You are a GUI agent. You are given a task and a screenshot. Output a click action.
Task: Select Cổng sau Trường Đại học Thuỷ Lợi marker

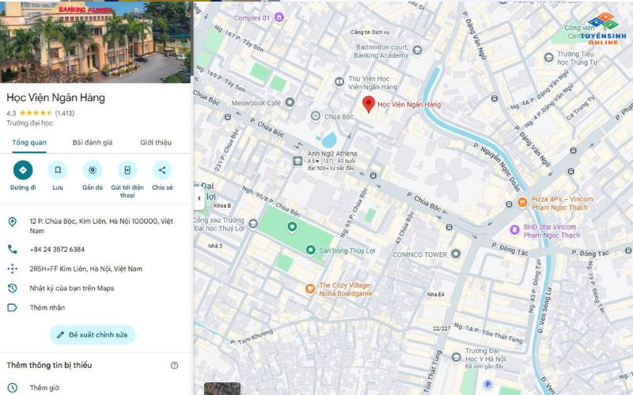253,224
